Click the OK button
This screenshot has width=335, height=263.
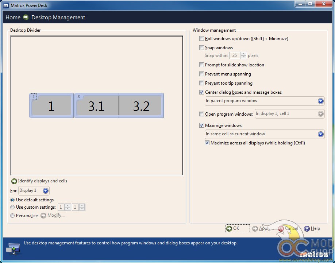pos(238,229)
